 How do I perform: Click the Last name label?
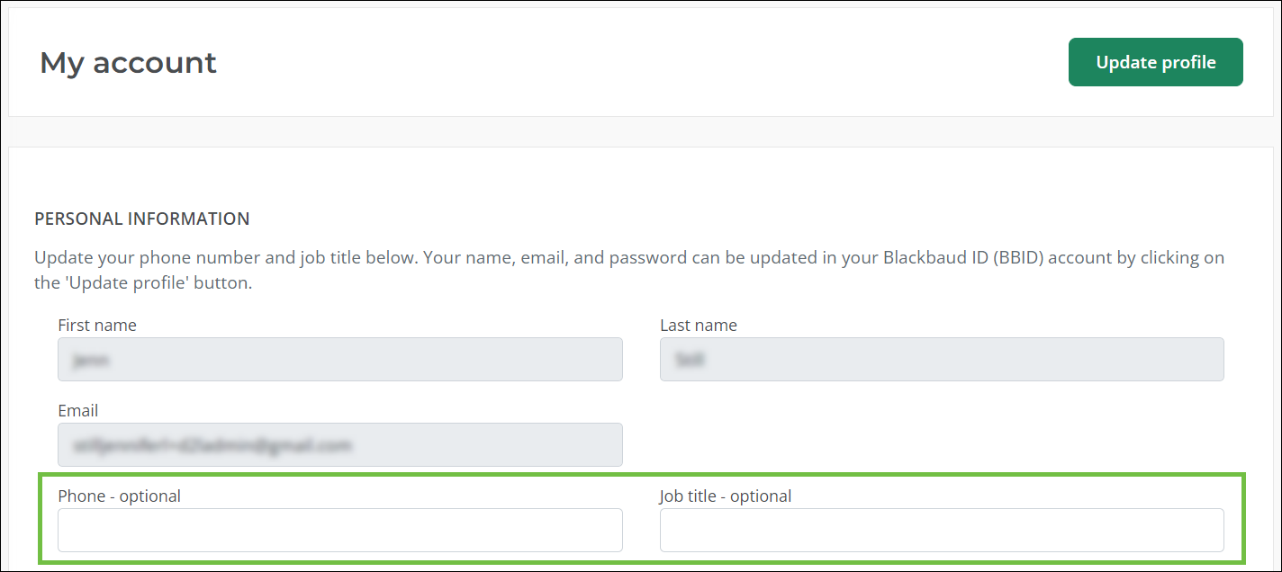click(698, 325)
